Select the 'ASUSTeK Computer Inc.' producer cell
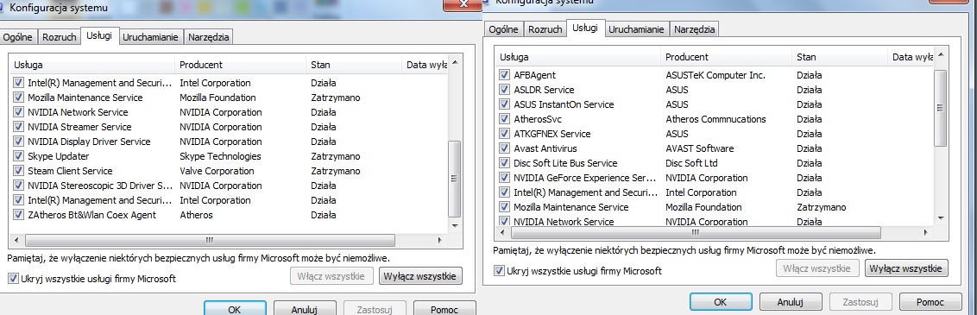Viewport: 977px width, 315px height. 715,75
